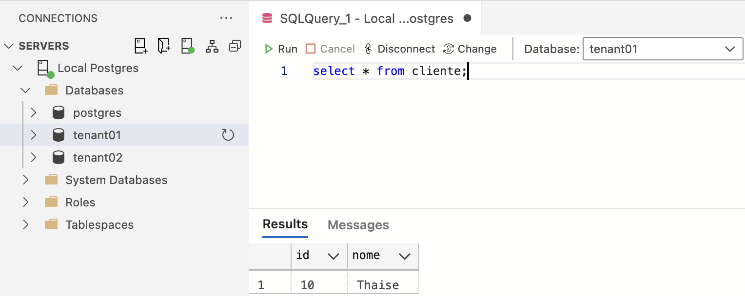Image resolution: width=745 pixels, height=296 pixels.
Task: Expand the System Databases folder
Action: [x=26, y=180]
